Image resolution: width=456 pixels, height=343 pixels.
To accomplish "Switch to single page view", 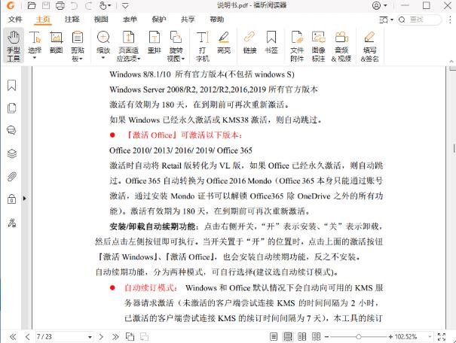I will (x=274, y=337).
